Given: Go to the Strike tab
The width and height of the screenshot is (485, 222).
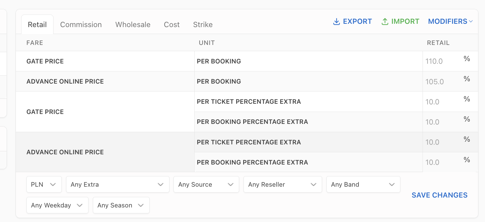Looking at the screenshot, I should tap(203, 24).
